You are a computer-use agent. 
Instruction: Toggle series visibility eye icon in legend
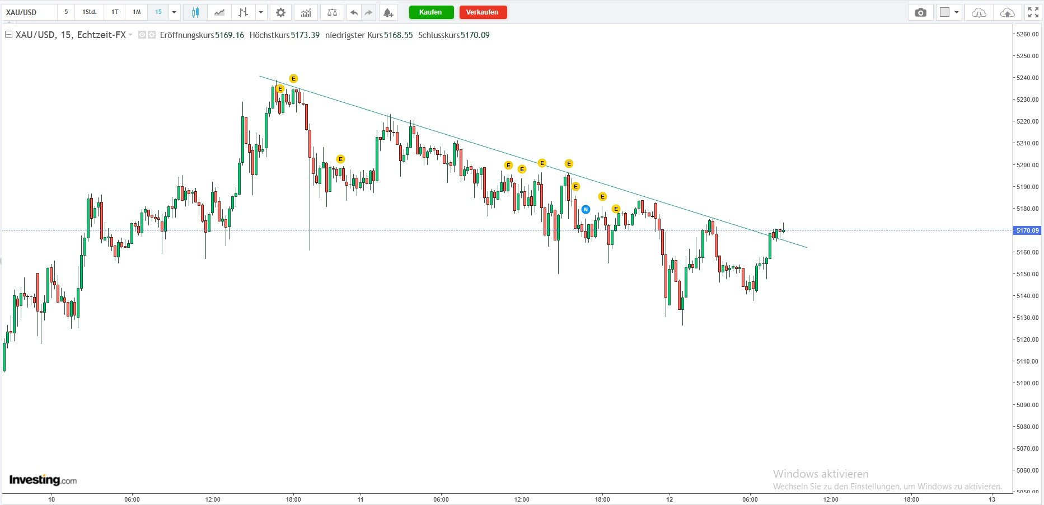coord(142,35)
